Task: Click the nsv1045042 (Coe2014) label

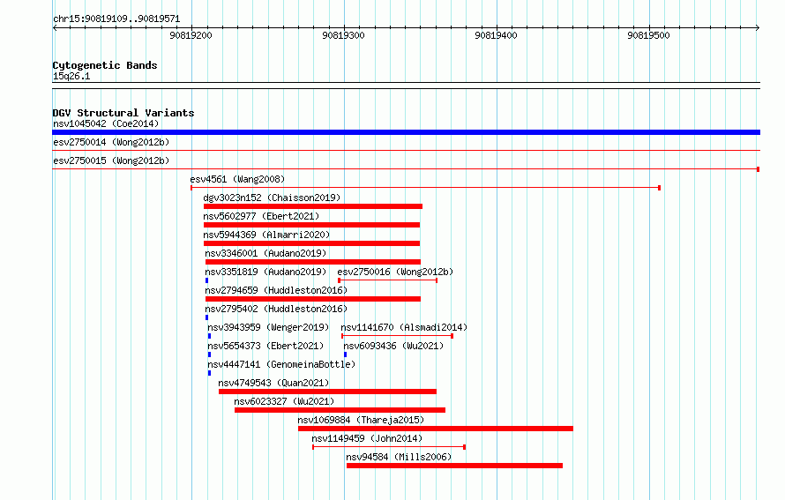Action: coord(106,123)
